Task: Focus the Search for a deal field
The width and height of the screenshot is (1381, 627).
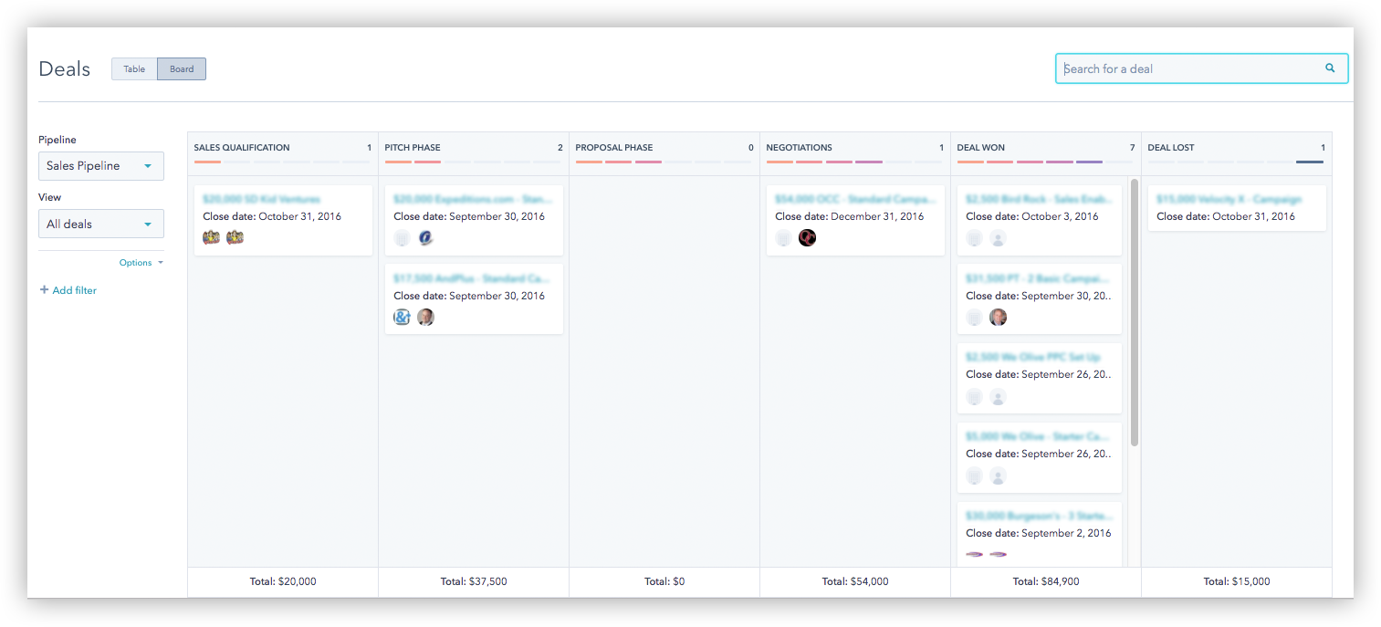Action: pyautogui.click(x=1201, y=68)
